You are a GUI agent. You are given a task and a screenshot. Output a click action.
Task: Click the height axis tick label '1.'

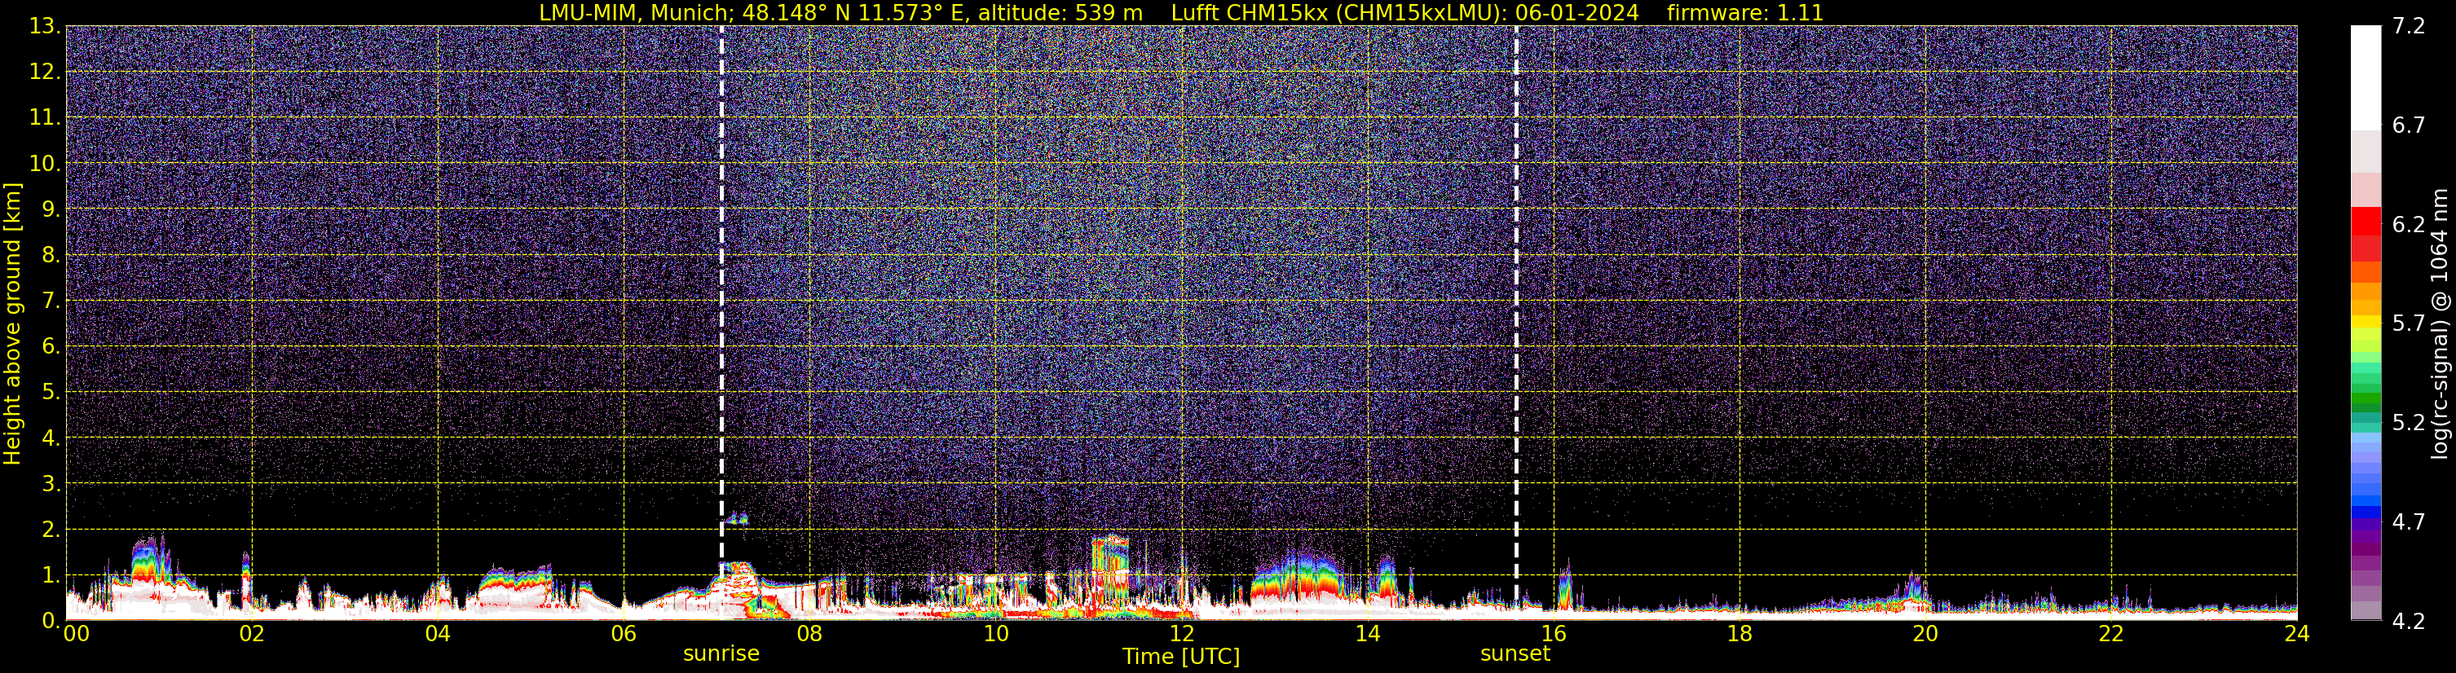tap(51, 574)
